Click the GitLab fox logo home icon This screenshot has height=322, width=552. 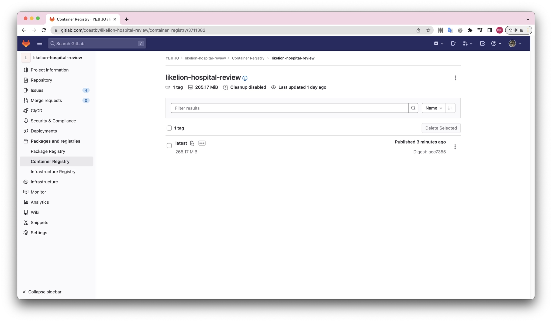click(26, 43)
